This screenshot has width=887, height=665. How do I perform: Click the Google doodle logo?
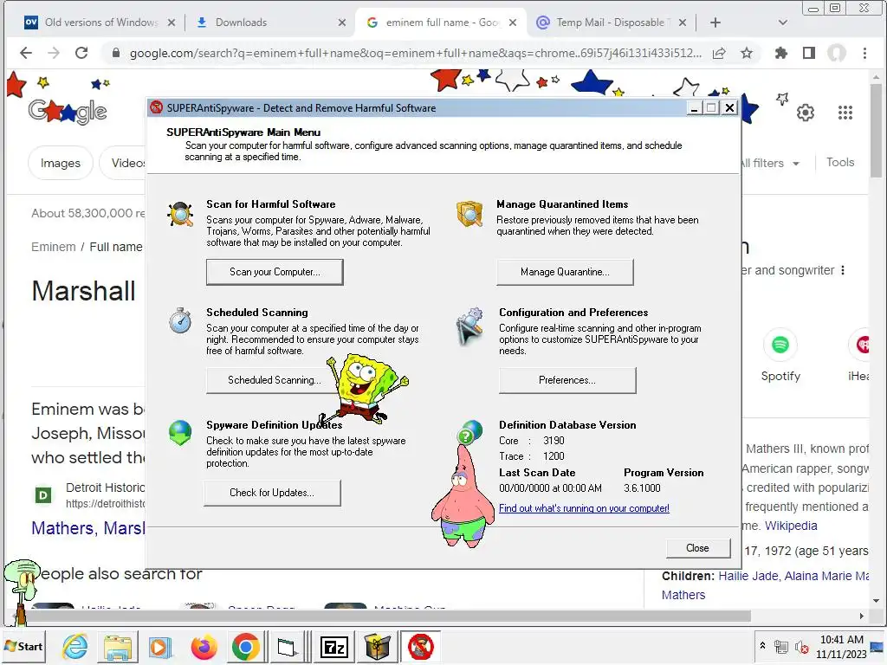pos(68,112)
